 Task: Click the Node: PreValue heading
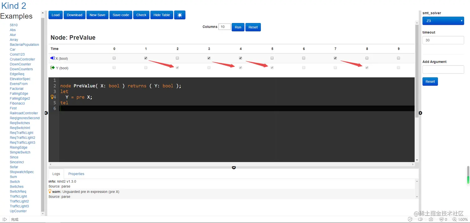click(x=73, y=38)
